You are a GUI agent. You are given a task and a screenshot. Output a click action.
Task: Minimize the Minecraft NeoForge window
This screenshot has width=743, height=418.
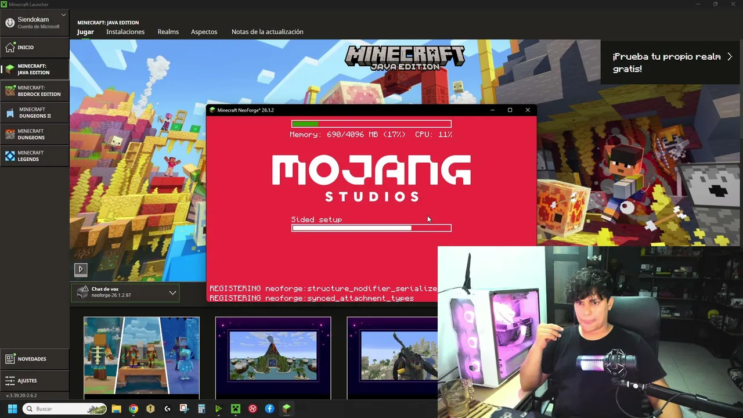[492, 110]
